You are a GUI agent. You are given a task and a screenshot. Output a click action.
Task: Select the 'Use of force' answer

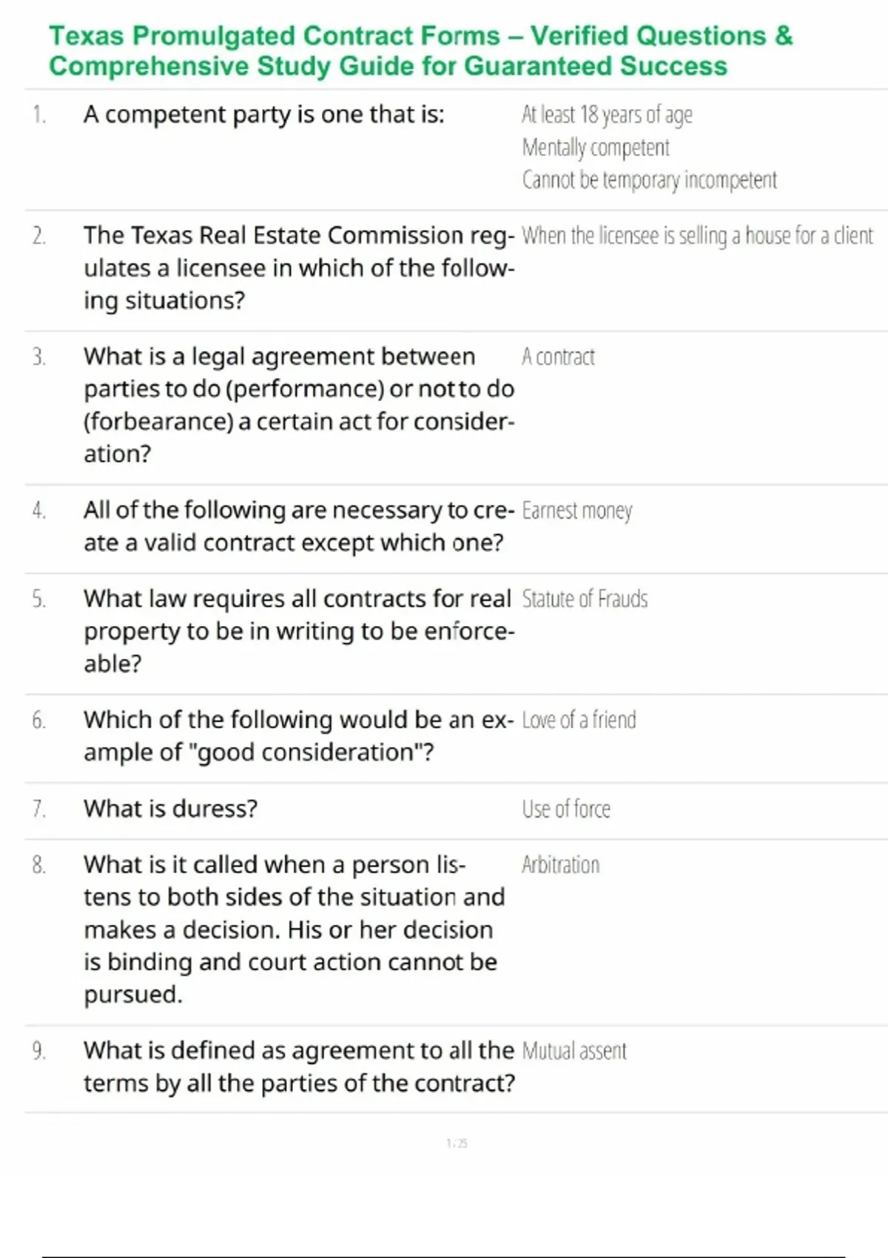(566, 809)
